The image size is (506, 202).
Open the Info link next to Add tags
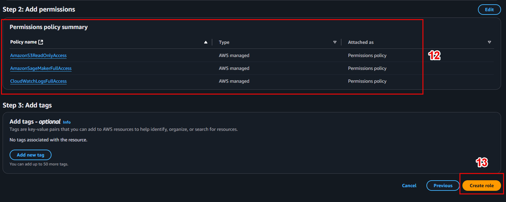point(67,122)
